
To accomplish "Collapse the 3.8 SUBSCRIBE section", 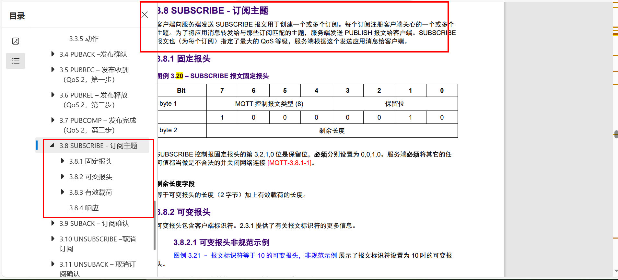I will (52, 146).
